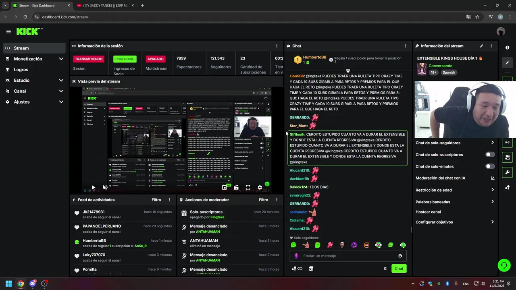Open Logros in the sidebar
The width and height of the screenshot is (516, 290).
pos(34,70)
